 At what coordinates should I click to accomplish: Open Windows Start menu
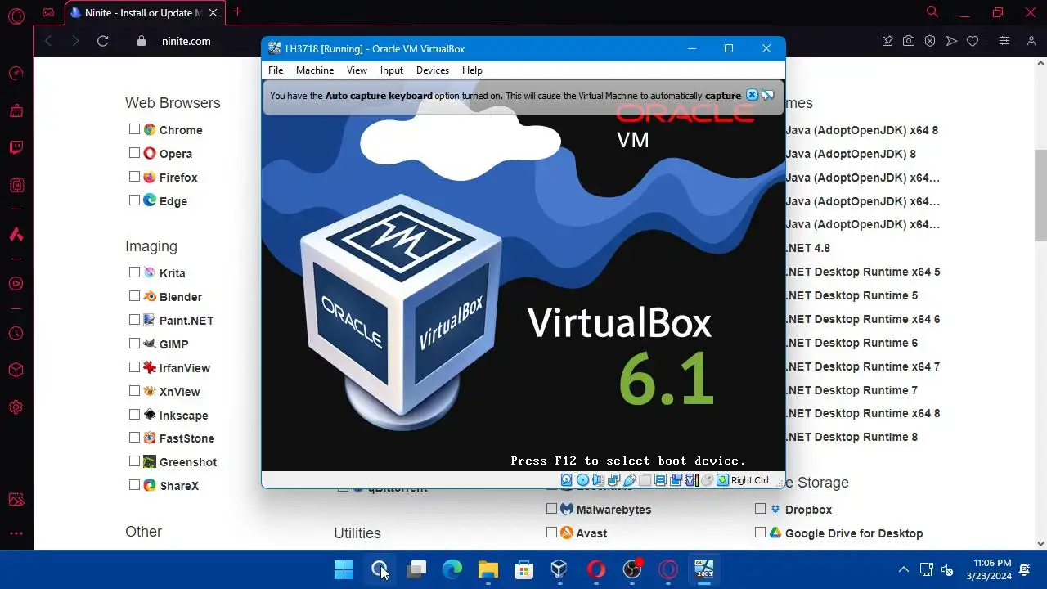click(x=344, y=569)
